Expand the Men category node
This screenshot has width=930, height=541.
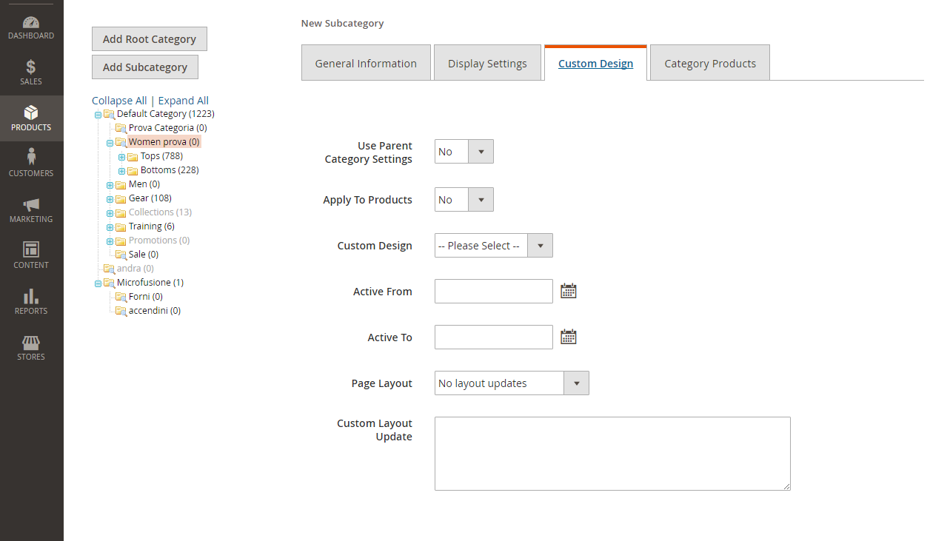(x=110, y=184)
